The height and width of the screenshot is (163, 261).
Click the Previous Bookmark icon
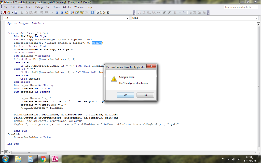[200, 13]
